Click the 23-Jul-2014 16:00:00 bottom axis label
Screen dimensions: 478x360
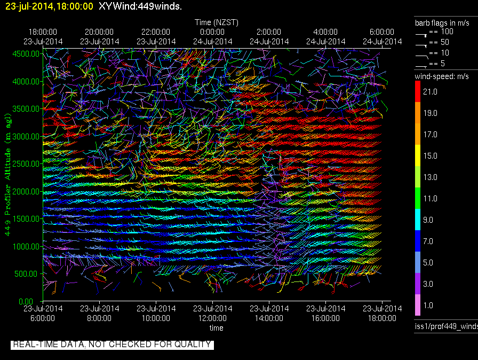point(325,314)
